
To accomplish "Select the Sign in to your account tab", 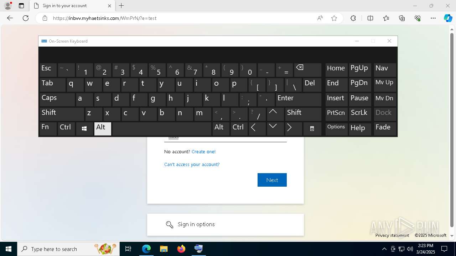I will [73, 6].
